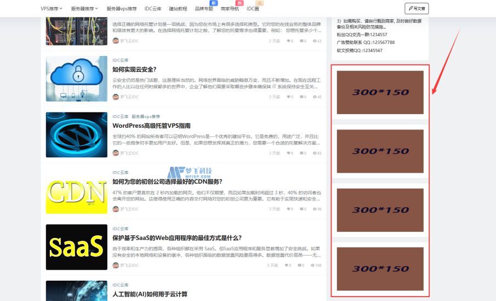The image size is (496, 301).
Task: Click author avatar under network hosting plan article
Action: pos(116,41)
